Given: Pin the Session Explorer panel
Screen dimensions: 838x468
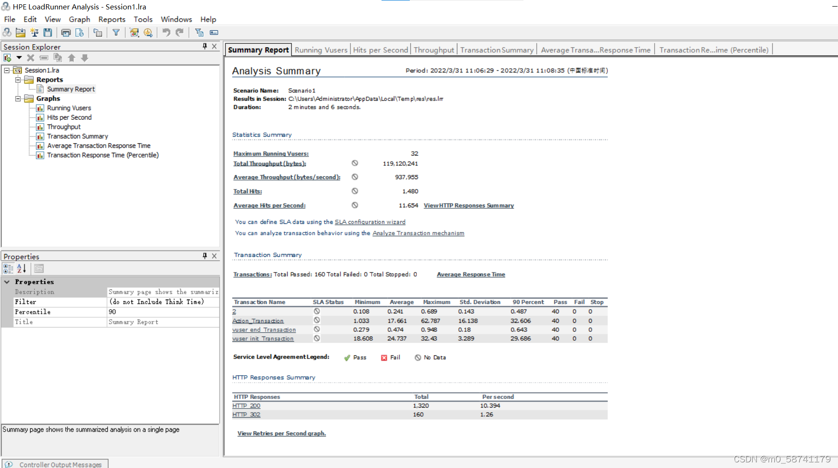Looking at the screenshot, I should pyautogui.click(x=205, y=46).
